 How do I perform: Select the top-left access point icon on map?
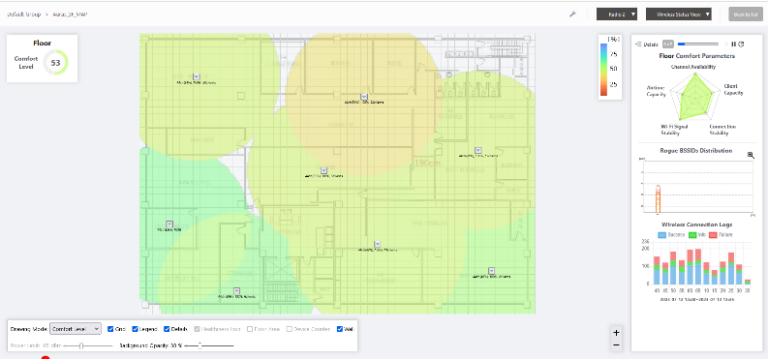(x=196, y=76)
